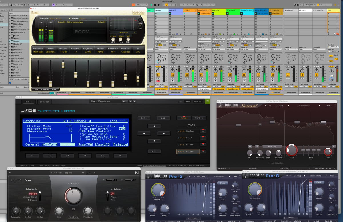Image resolution: width=343 pixels, height=222 pixels.
Task: Expand Pro-G 56-Group EXPERT section
Action: point(194,218)
